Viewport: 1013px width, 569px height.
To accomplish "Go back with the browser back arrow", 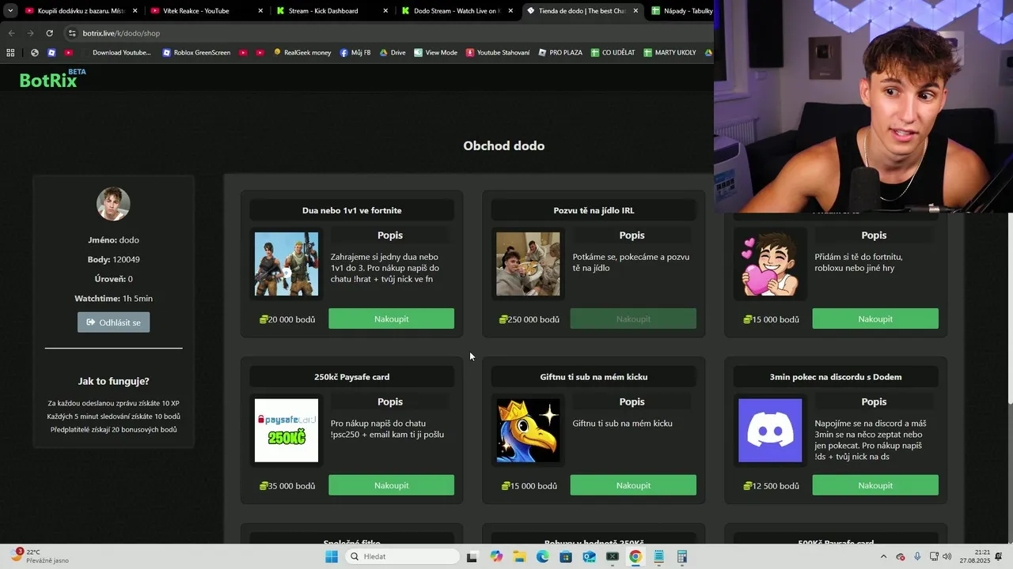I will click(11, 33).
